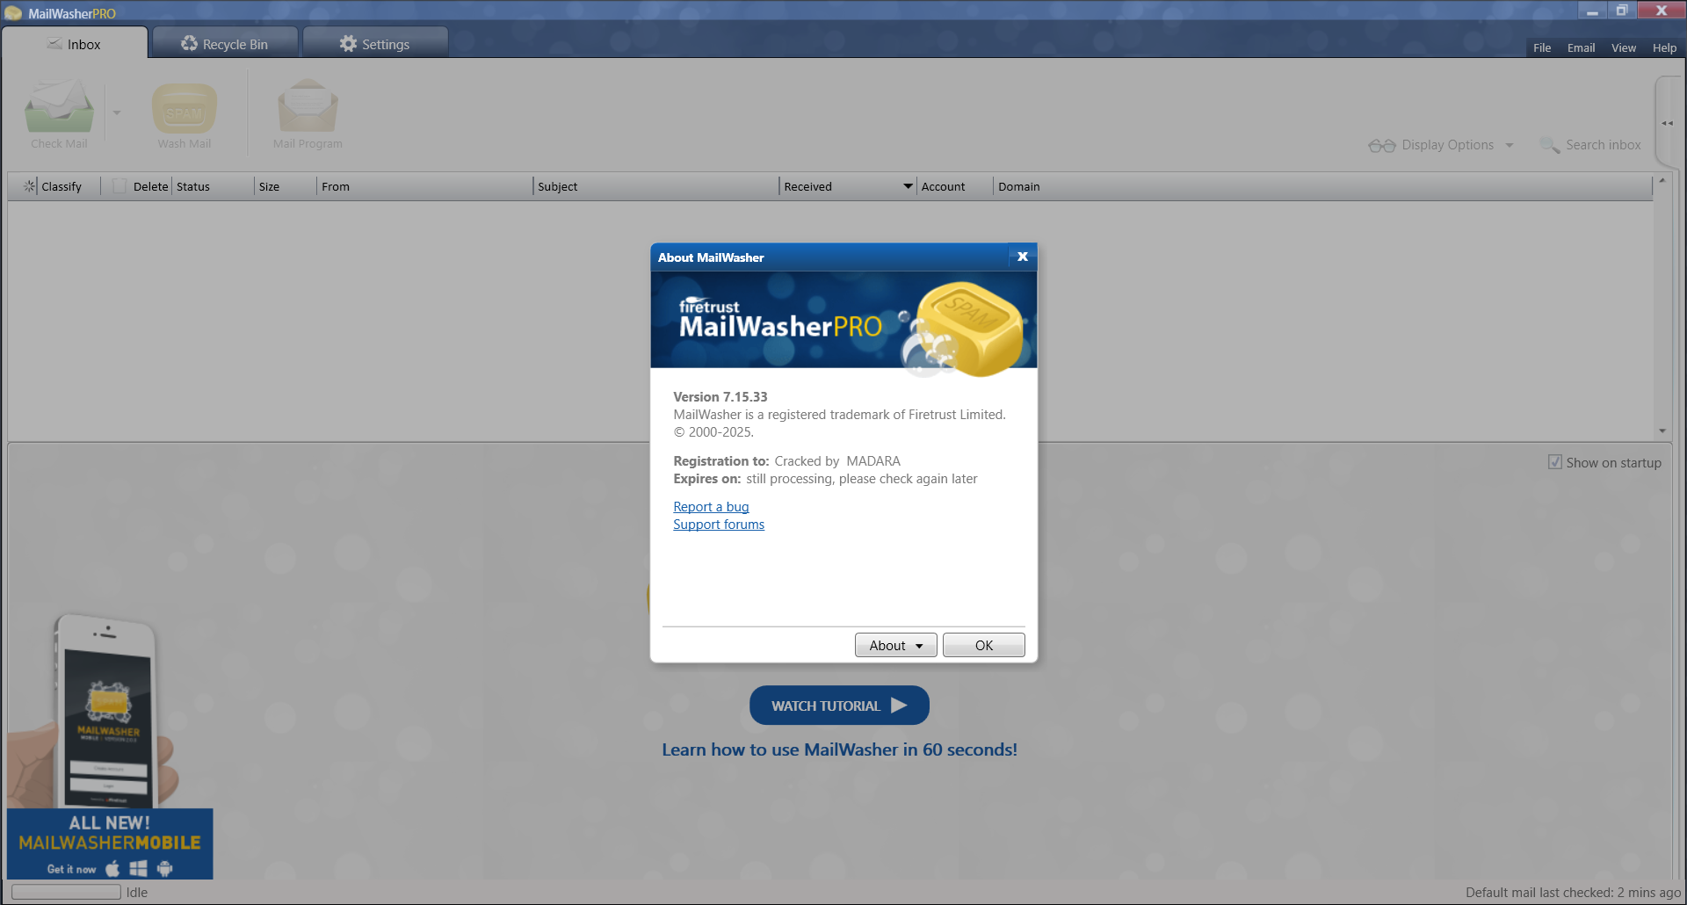Click the MailWasher Mobile banner
The image size is (1687, 905).
[110, 843]
